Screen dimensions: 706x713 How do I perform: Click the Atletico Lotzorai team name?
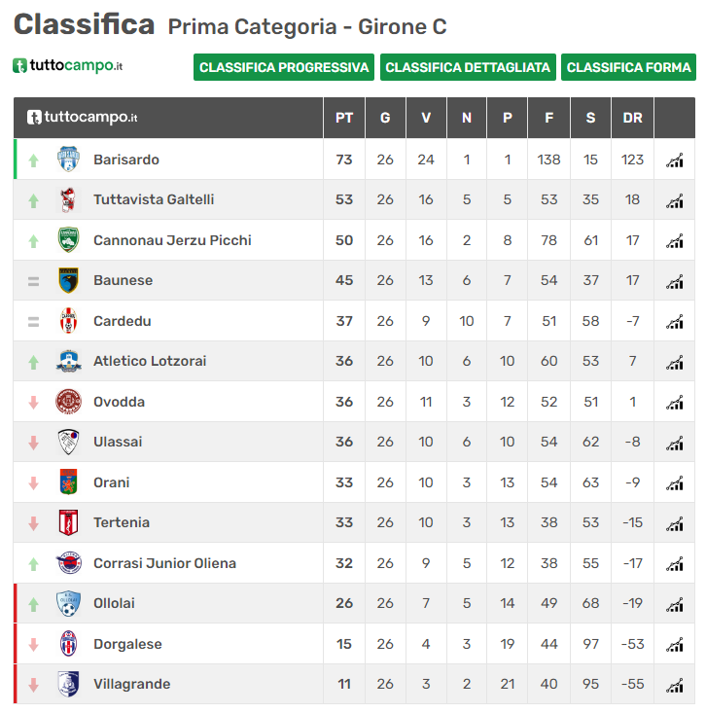(150, 361)
